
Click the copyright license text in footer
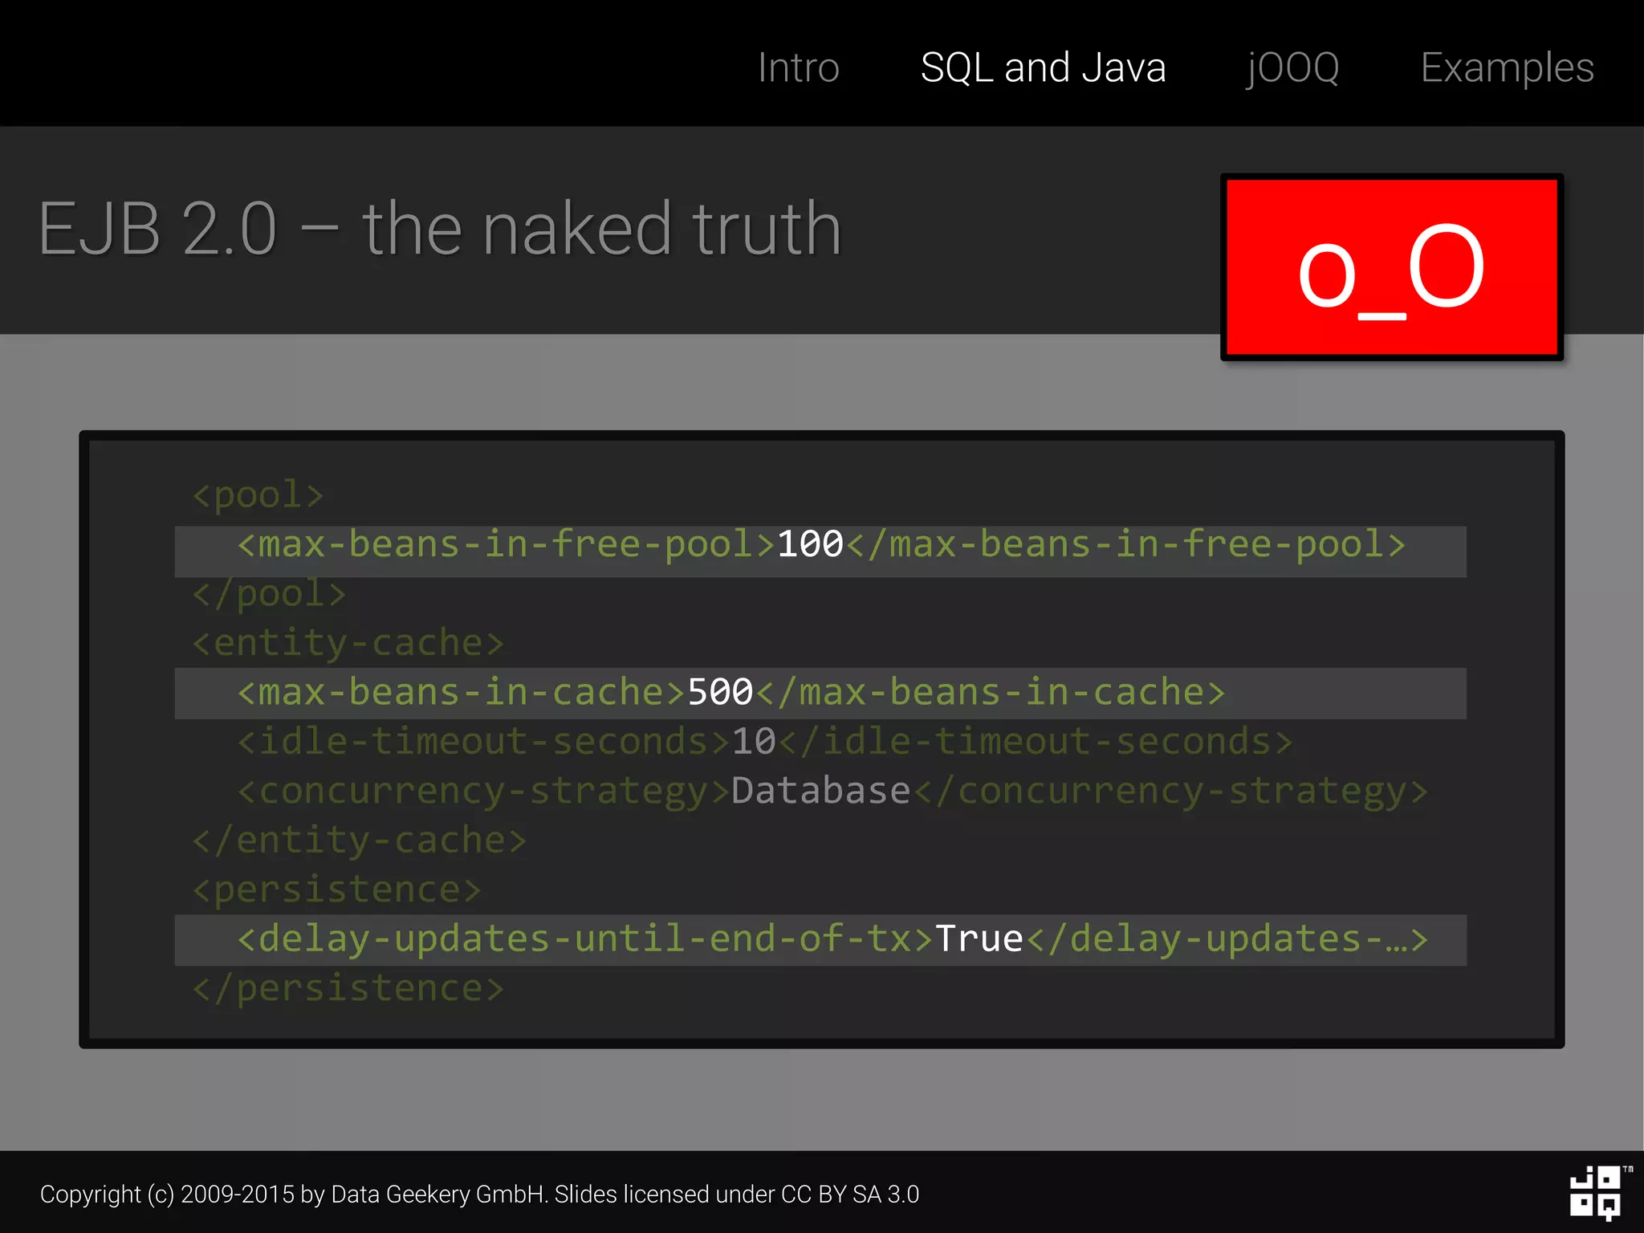[479, 1194]
